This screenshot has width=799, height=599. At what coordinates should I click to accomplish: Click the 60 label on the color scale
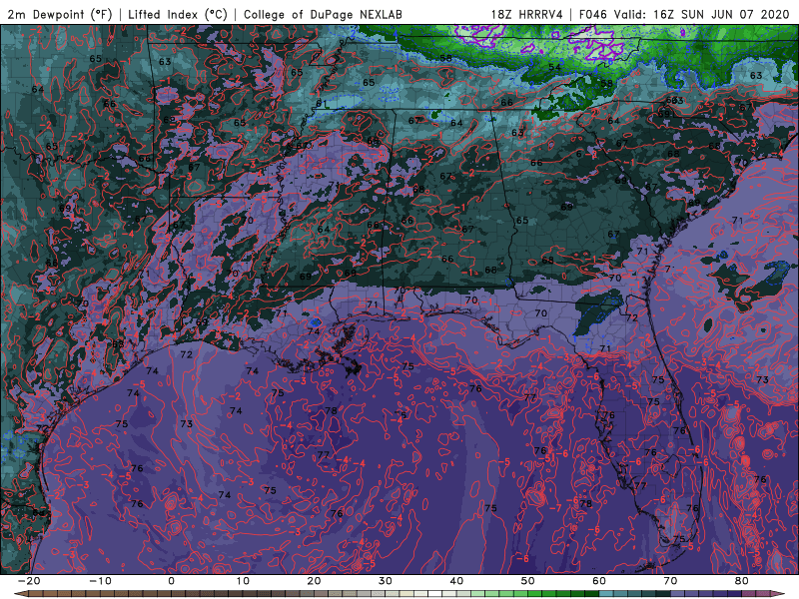pyautogui.click(x=599, y=581)
